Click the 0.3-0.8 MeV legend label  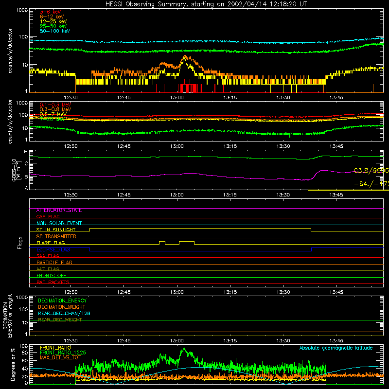55,109
